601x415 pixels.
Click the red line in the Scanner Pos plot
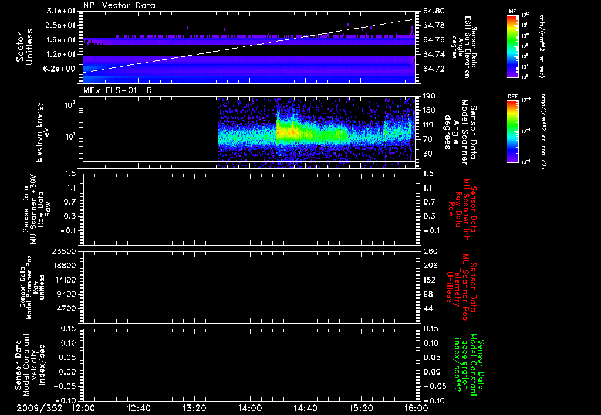point(249,298)
